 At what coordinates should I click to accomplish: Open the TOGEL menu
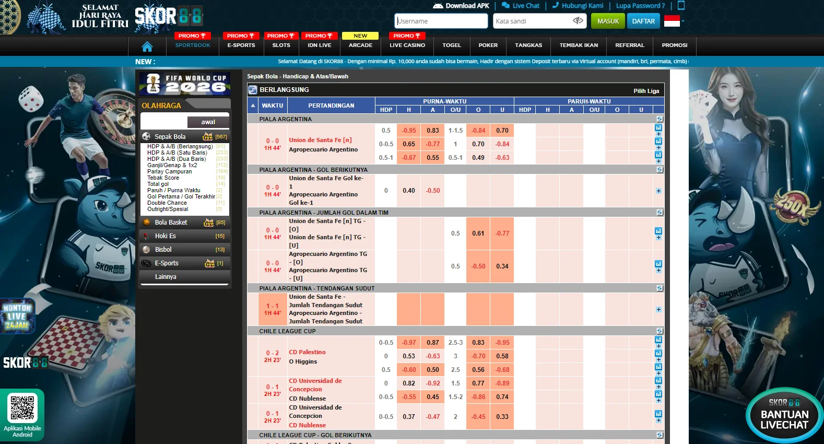452,45
